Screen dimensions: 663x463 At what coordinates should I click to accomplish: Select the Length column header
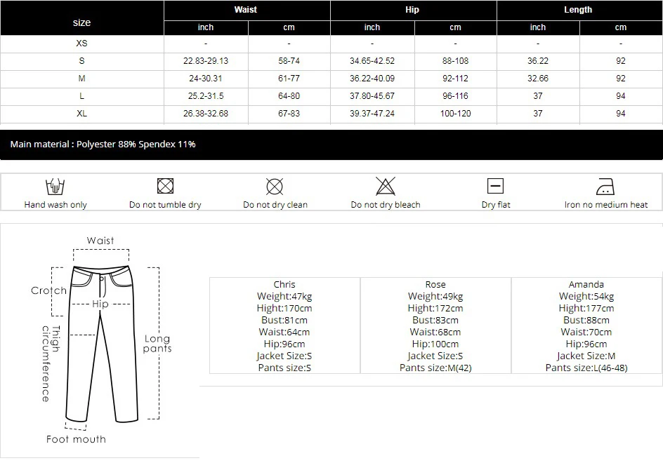(x=578, y=10)
